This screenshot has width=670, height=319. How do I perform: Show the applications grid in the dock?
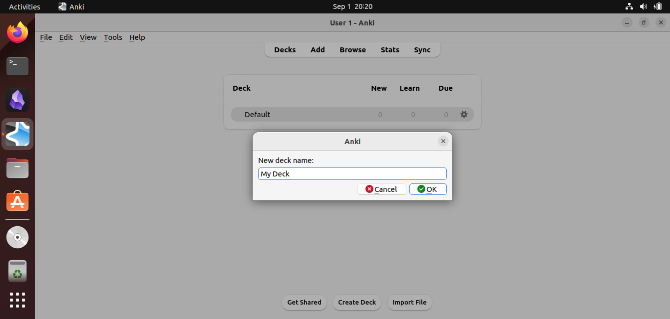[x=17, y=300]
